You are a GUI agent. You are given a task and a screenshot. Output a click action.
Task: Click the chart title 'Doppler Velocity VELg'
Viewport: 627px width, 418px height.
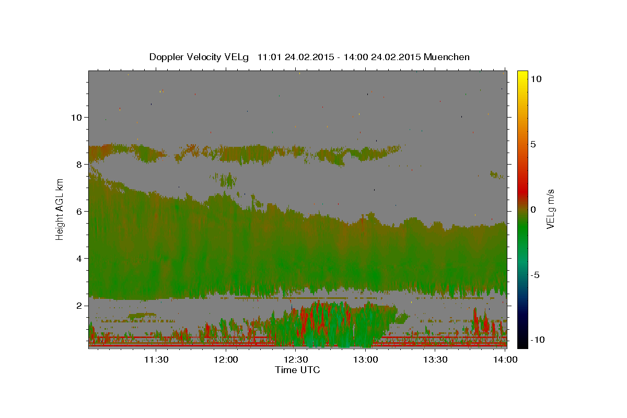coord(199,57)
